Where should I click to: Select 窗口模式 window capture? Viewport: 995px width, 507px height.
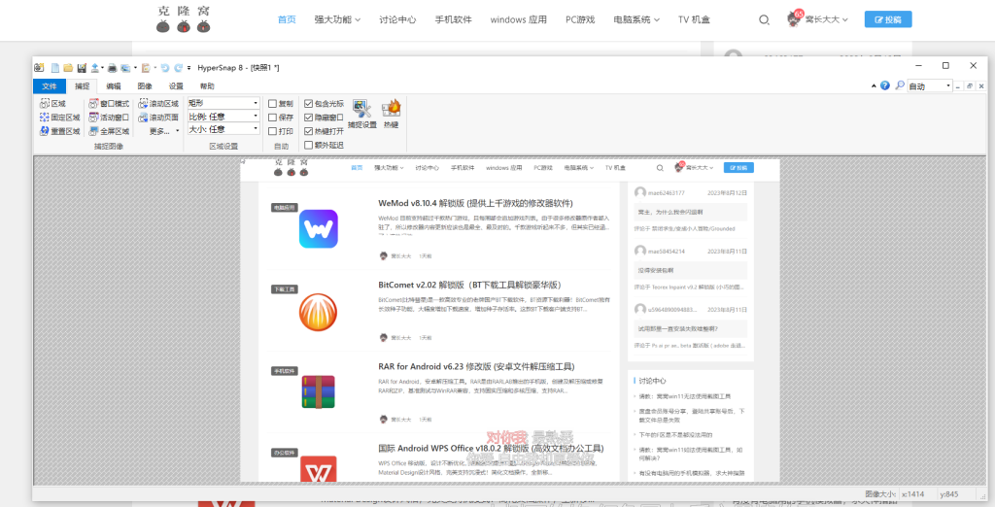click(109, 103)
